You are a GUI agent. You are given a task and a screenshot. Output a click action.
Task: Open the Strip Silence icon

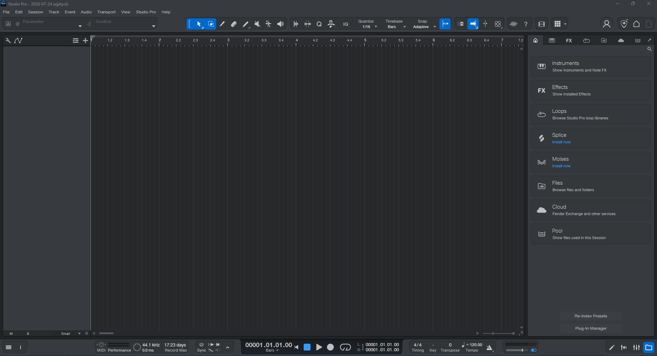click(307, 24)
